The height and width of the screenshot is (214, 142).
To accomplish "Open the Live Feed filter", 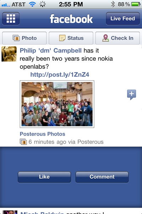I will (123, 19).
